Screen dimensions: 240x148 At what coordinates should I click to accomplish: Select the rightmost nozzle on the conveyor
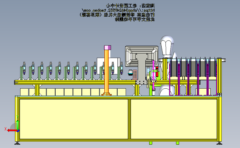click(x=122, y=68)
